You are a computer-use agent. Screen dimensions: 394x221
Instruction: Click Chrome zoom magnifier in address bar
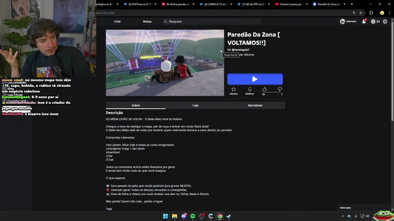tap(354, 13)
